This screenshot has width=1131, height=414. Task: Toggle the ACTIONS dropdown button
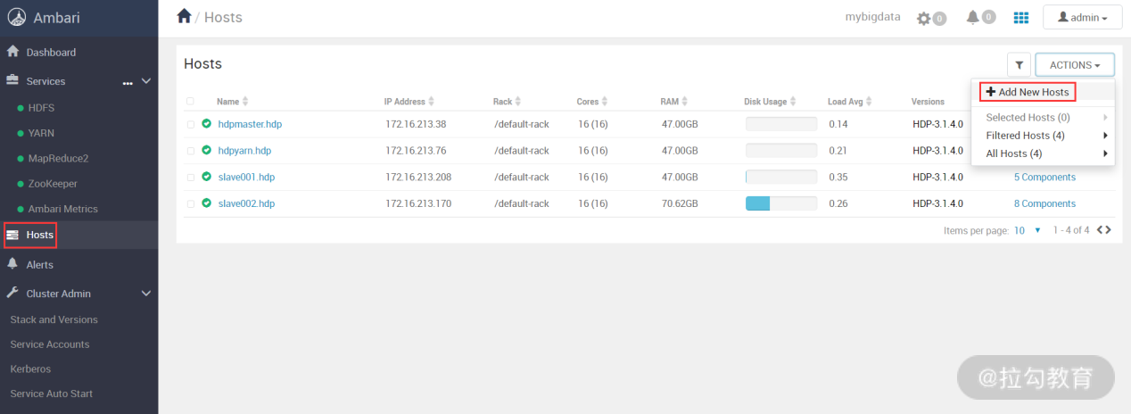pos(1075,65)
